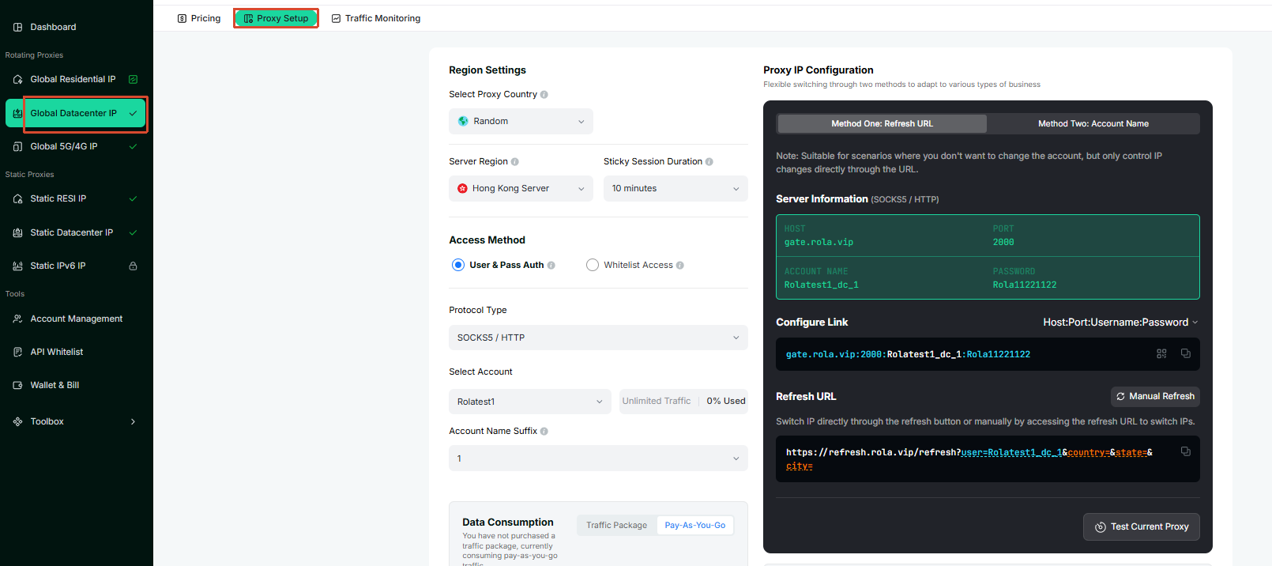Select User & Pass Auth radio button
This screenshot has width=1272, height=566.
457,265
